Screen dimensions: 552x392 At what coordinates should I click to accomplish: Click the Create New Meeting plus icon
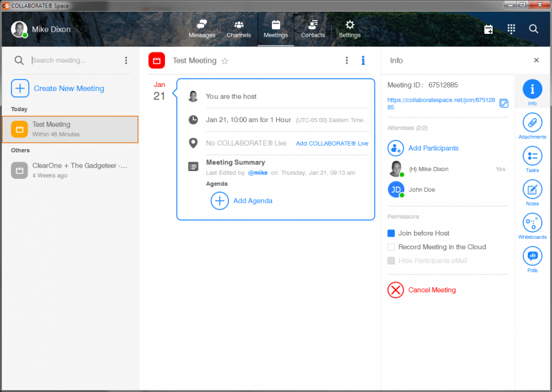(x=20, y=88)
